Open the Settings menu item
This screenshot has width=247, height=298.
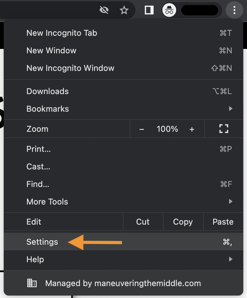click(x=42, y=242)
